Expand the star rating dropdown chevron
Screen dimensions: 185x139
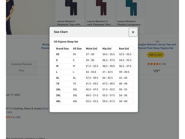coord(14,117)
